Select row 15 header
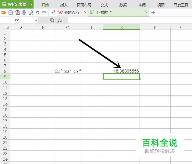 coord(5,110)
